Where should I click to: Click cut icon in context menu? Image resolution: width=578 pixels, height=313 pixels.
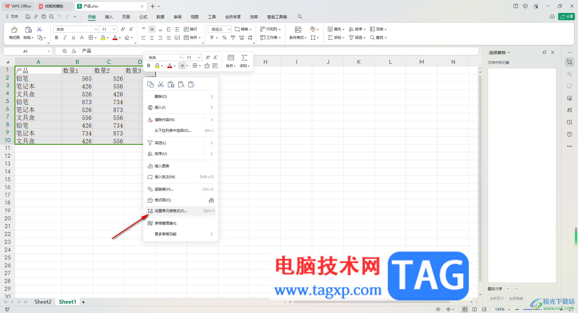[x=161, y=84]
